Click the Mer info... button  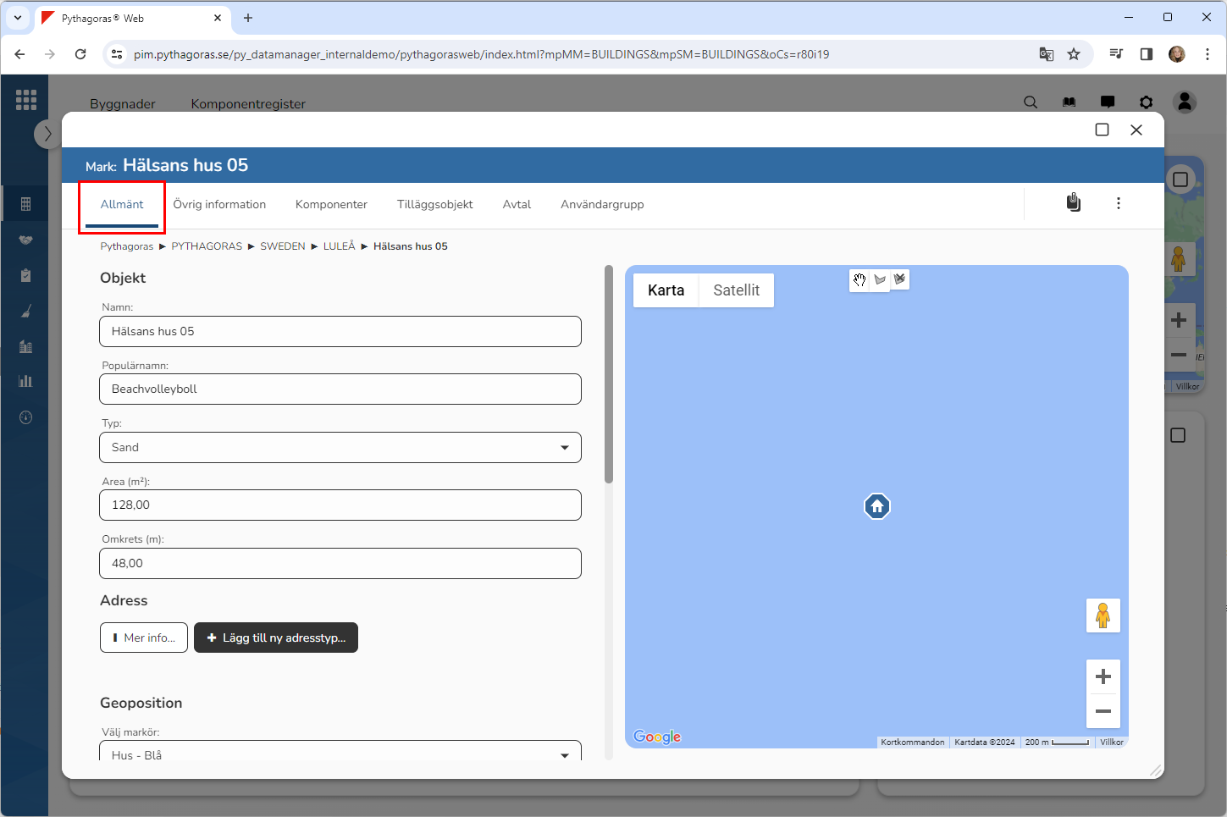coord(144,638)
